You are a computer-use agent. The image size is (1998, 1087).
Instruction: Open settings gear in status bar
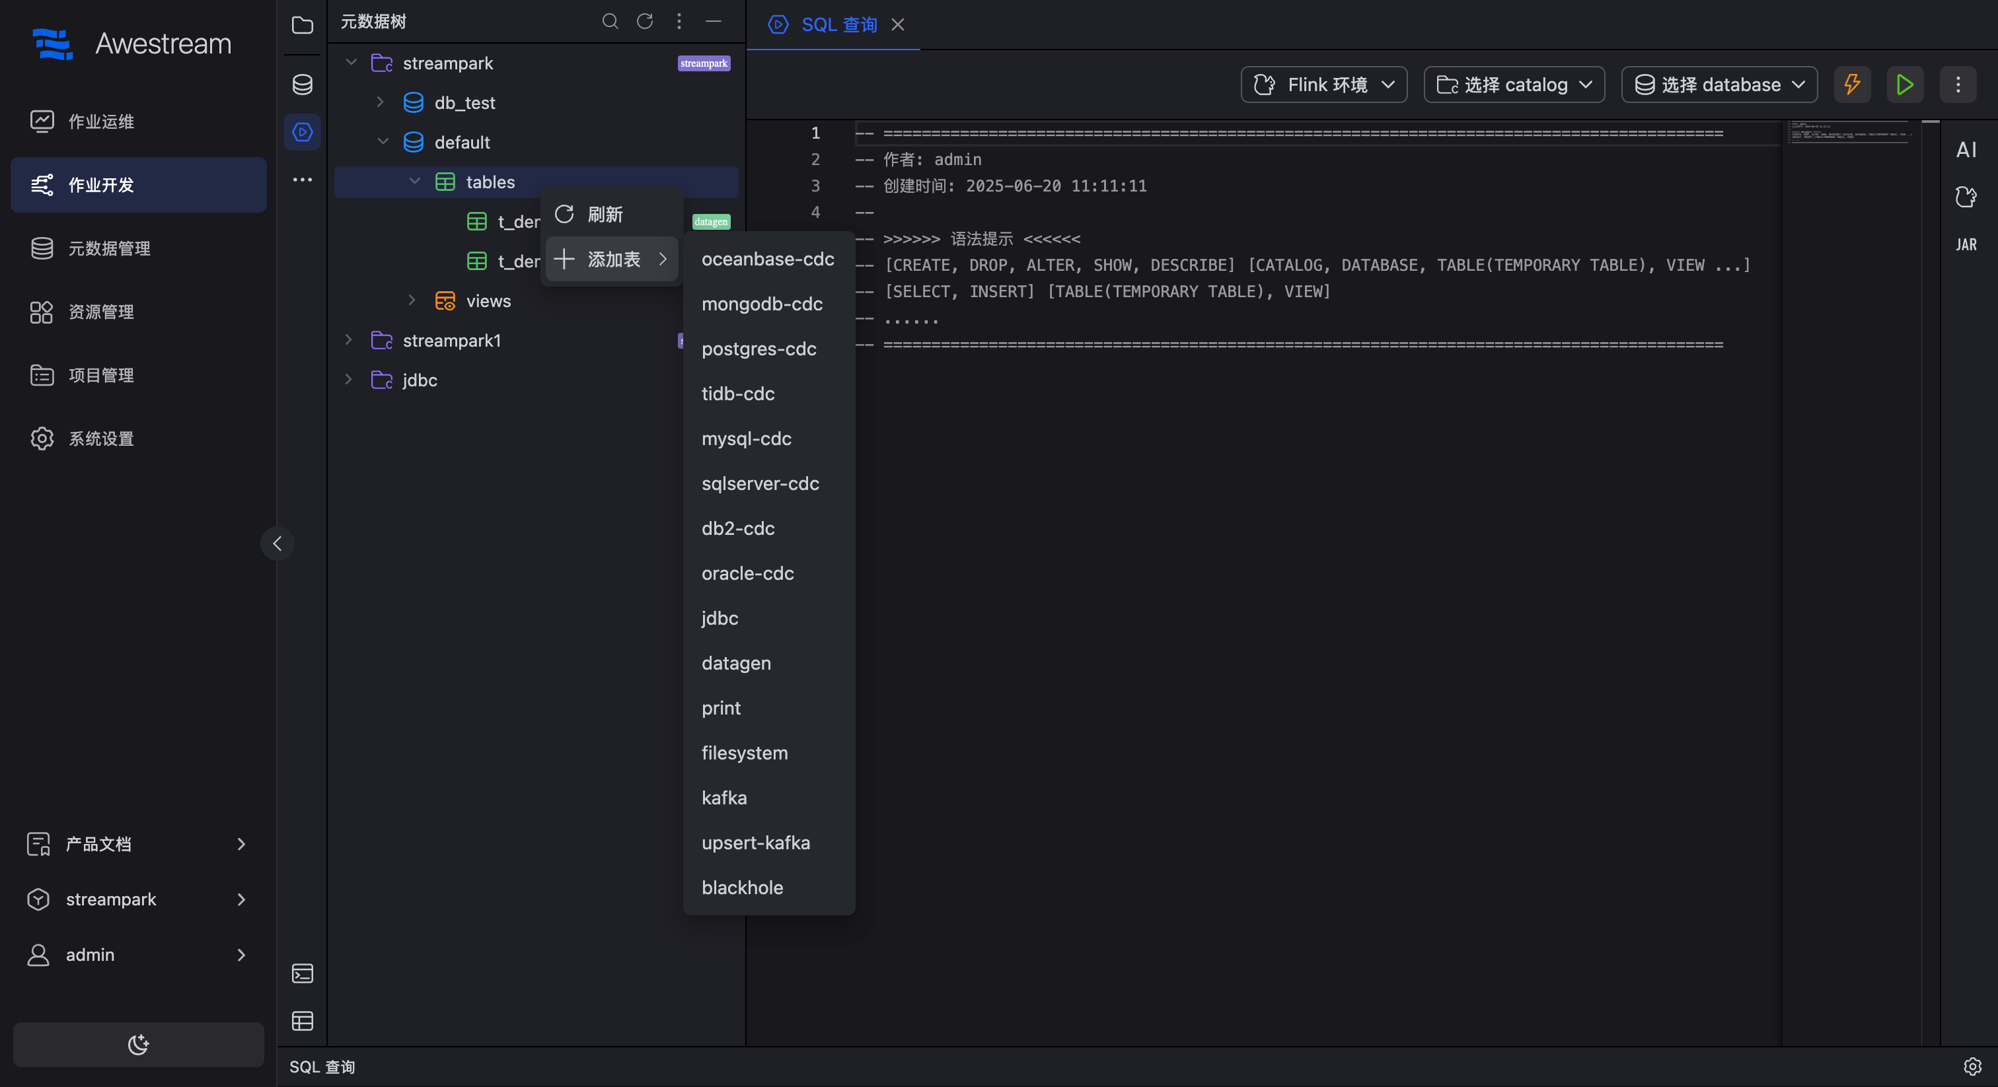click(x=1972, y=1067)
